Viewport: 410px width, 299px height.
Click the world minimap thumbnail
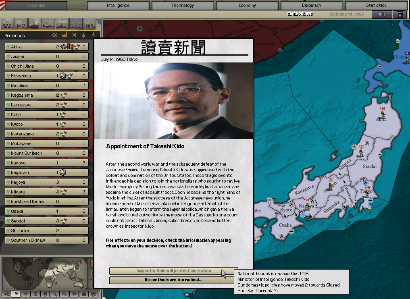45,273
